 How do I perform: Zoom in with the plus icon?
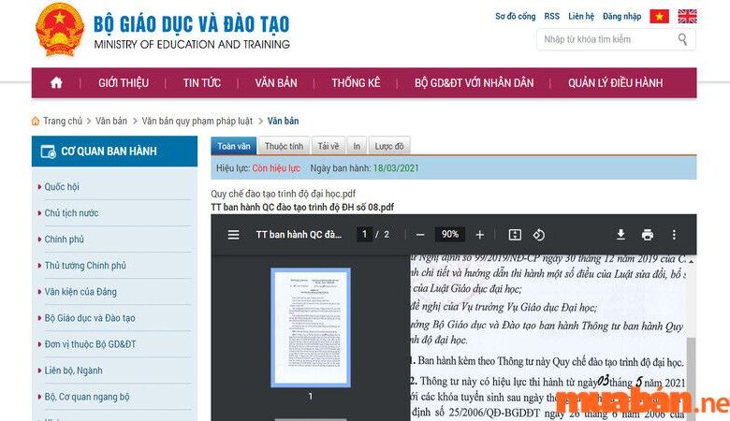point(480,235)
